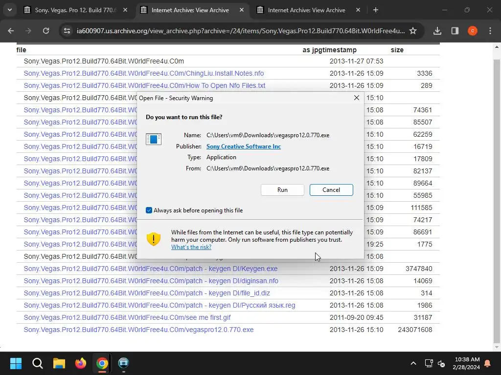Click the 'as jpgtimestamp' column header
The image size is (501, 375).
(329, 50)
